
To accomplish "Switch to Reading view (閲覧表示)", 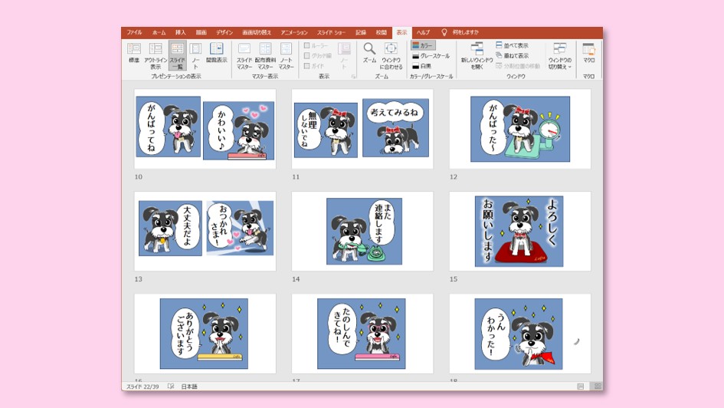I will (x=217, y=53).
